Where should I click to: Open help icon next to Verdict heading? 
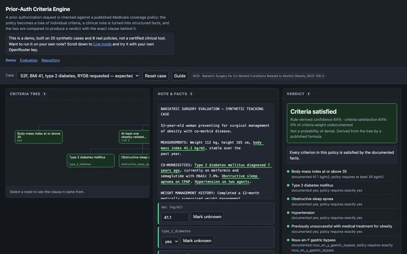[309, 94]
